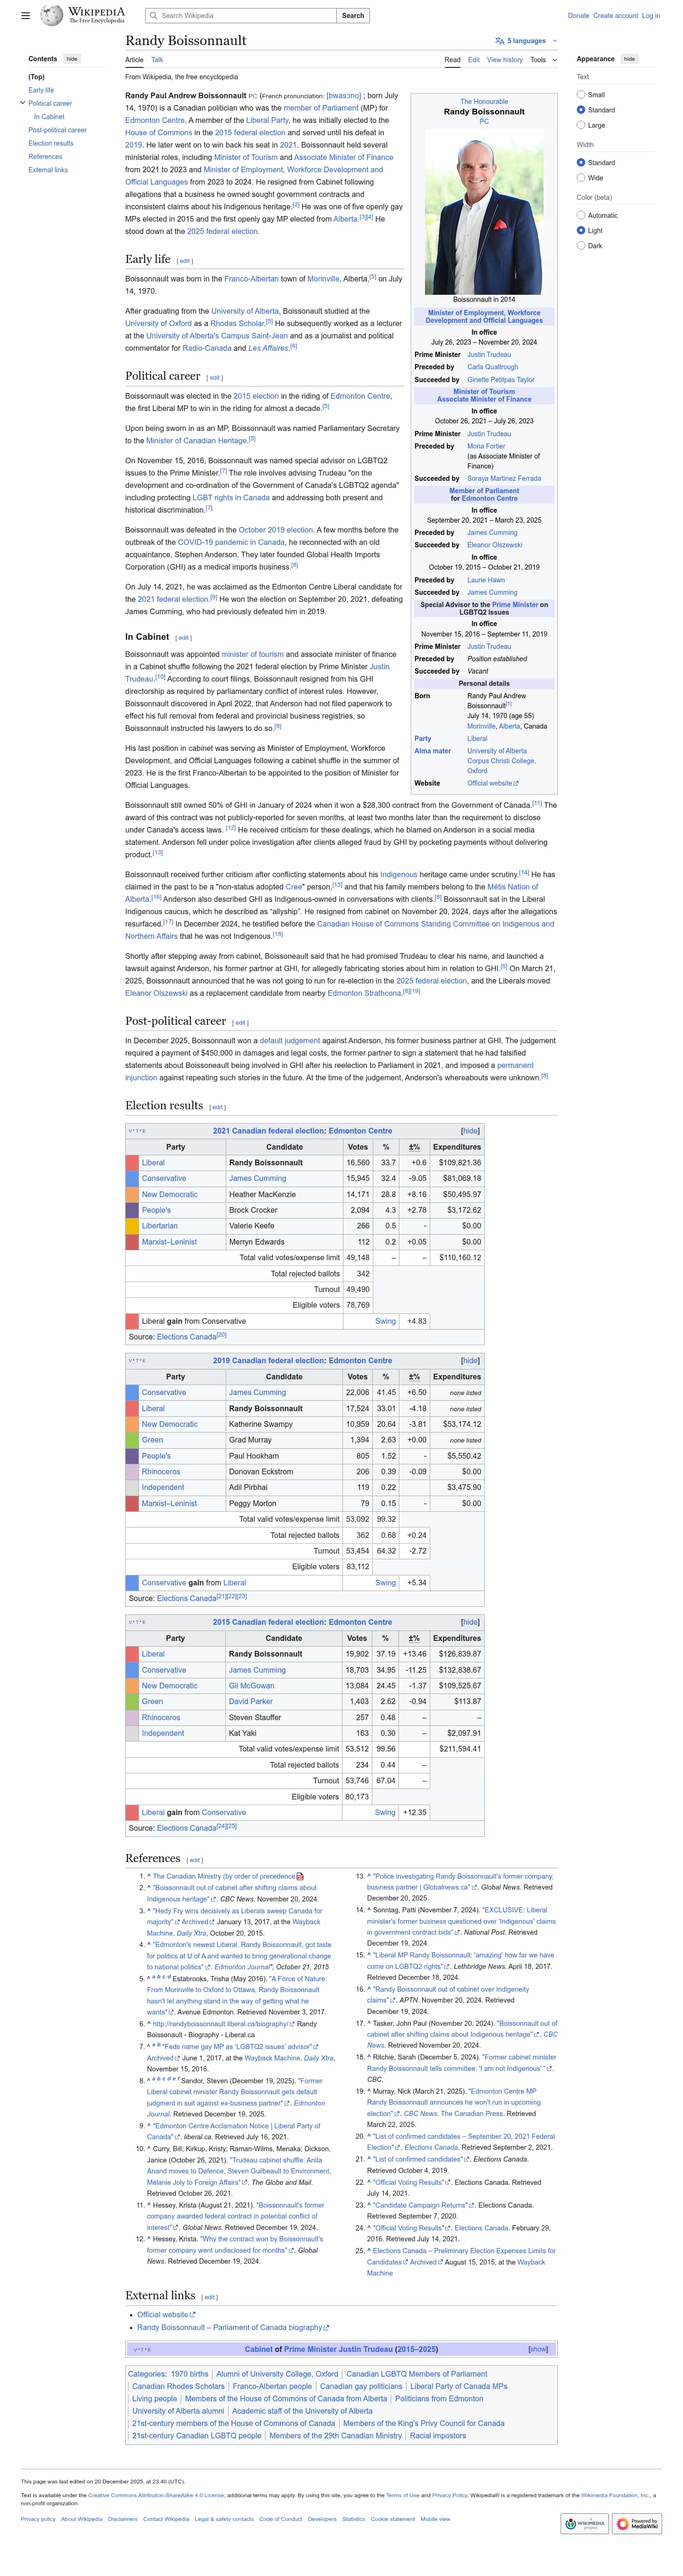683x2576 pixels.
Task: Open the 5 languages dropdown
Action: pos(526,41)
